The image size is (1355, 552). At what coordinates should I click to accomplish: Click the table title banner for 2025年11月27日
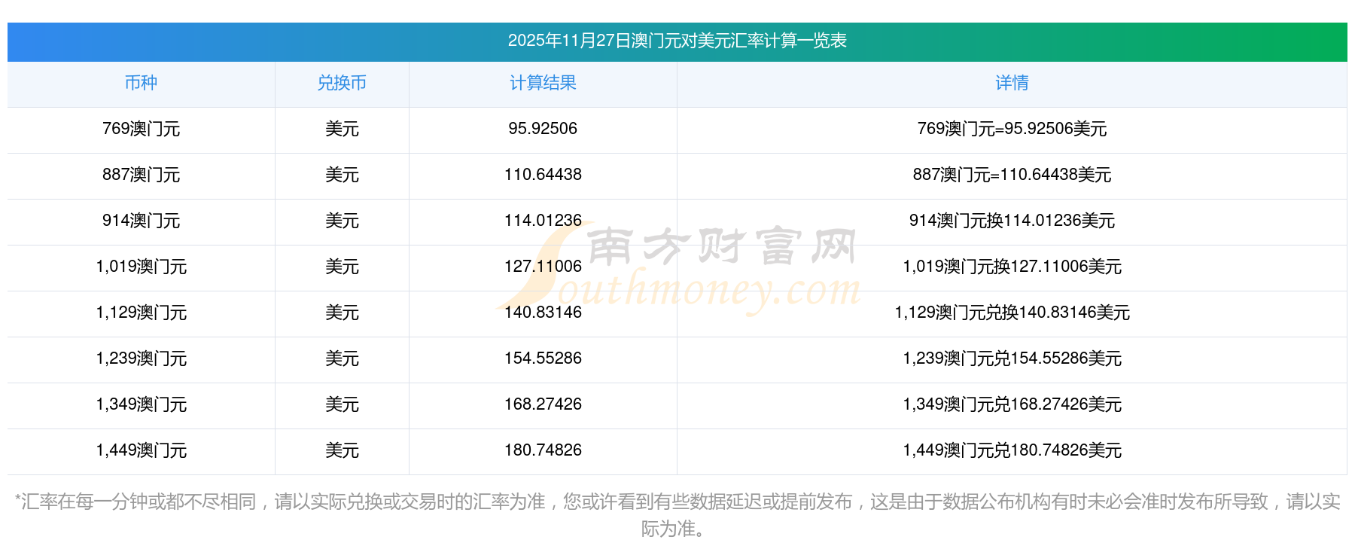point(677,41)
